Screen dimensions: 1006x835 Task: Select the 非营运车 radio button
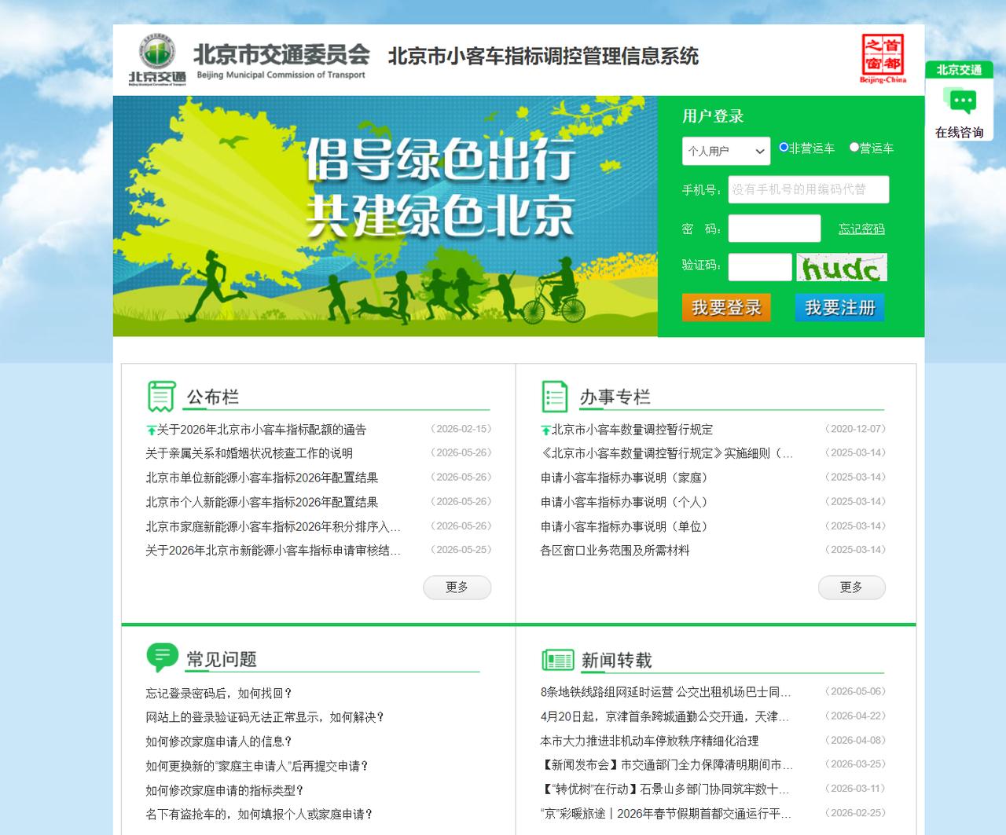click(784, 147)
